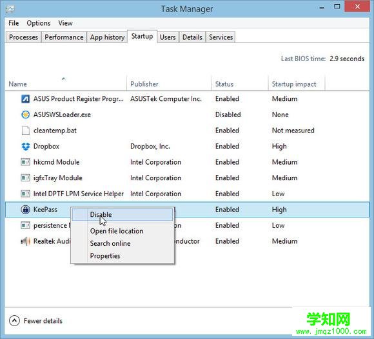Image resolution: width=374 pixels, height=339 pixels.
Task: Click the Dropbox logo icon
Action: point(25,146)
